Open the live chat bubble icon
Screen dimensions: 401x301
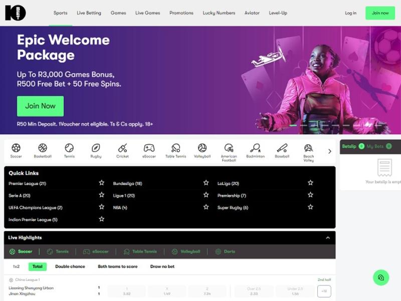(x=381, y=277)
